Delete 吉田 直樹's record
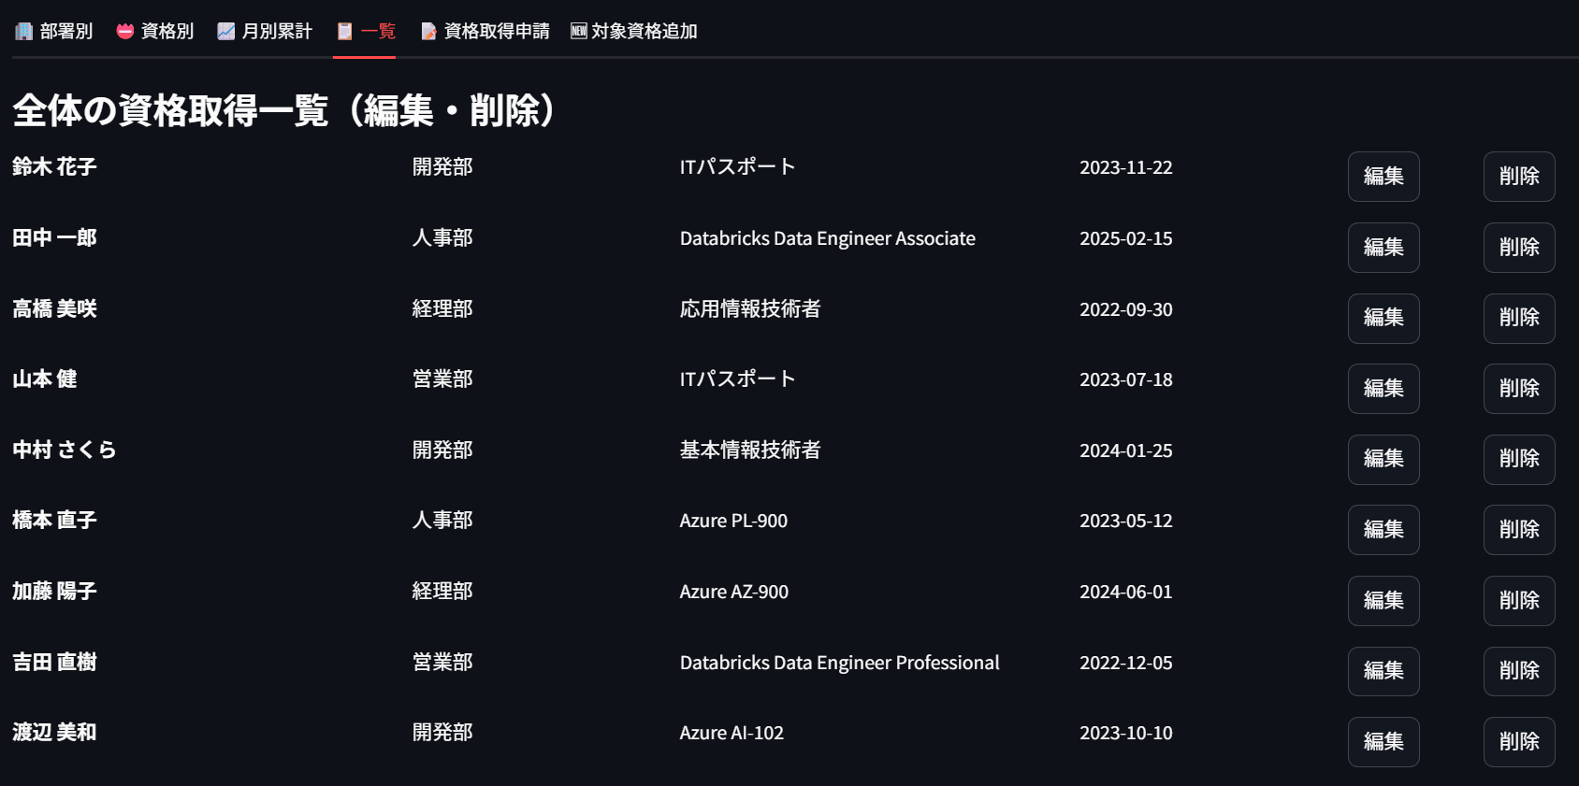Viewport: 1579px width, 786px height. click(x=1519, y=671)
